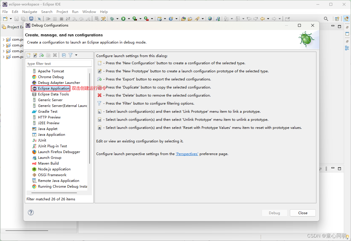The width and height of the screenshot is (351, 241).
Task: Click the three-dot view menu in bottom-right panel
Action: [x=326, y=169]
